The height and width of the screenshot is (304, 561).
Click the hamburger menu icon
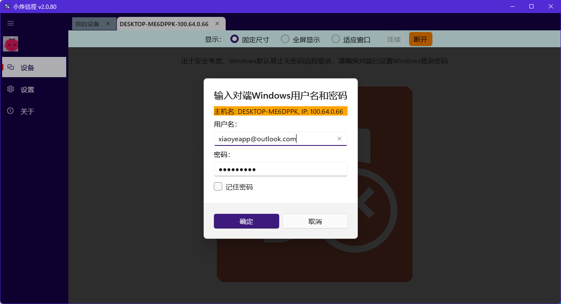click(11, 24)
